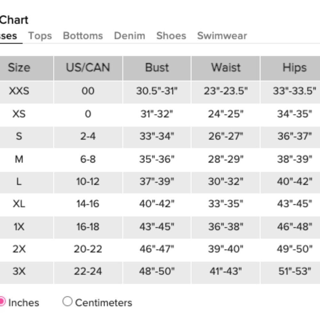Switch units to Centimeters
This screenshot has width=320, height=320.
coord(68,301)
